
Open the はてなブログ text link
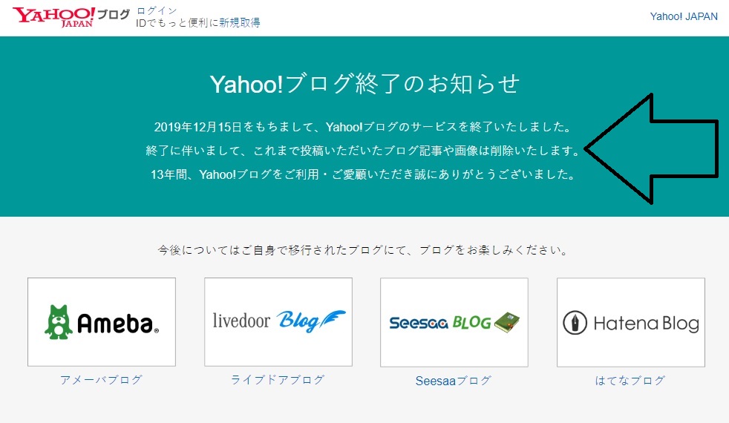click(630, 380)
